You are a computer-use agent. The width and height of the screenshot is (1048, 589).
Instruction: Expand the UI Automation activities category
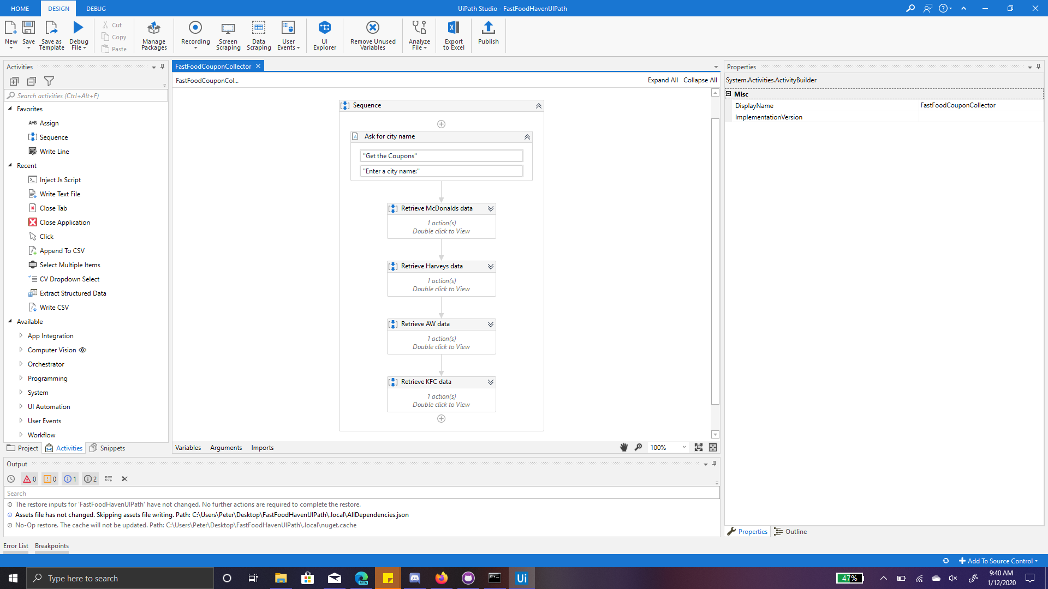[x=21, y=406]
